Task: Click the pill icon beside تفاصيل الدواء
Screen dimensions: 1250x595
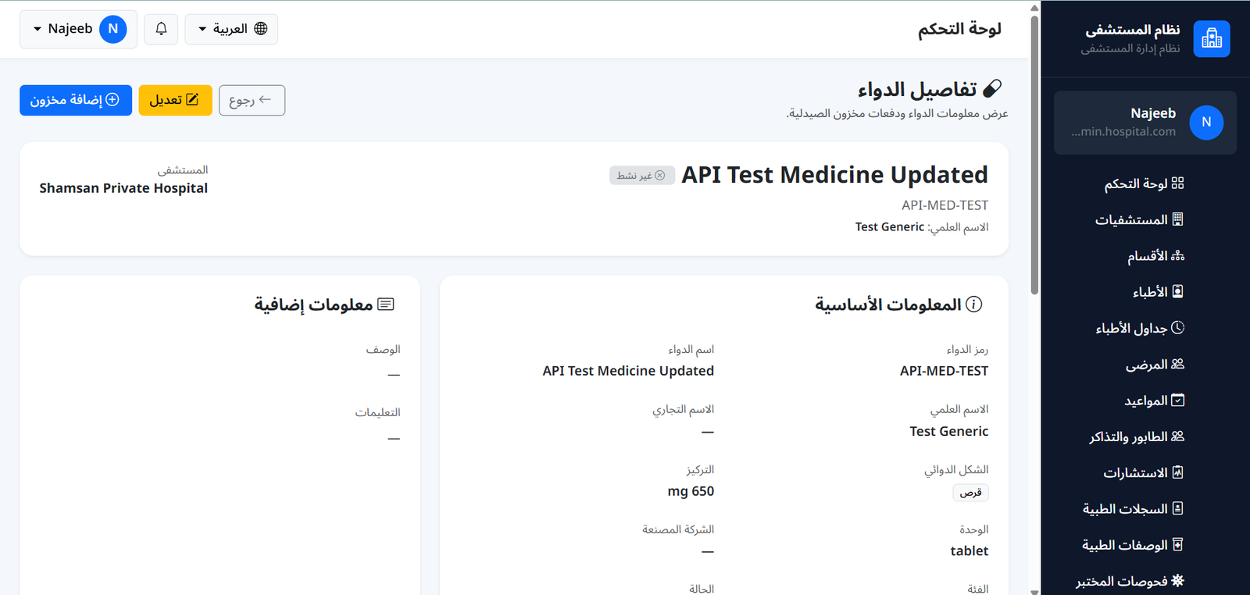Action: coord(992,89)
